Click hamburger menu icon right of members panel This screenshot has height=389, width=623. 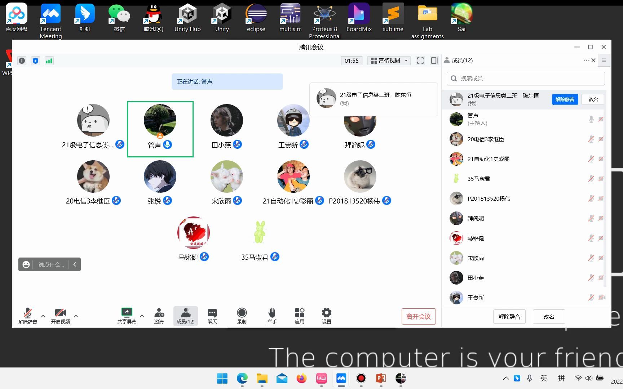click(x=604, y=60)
